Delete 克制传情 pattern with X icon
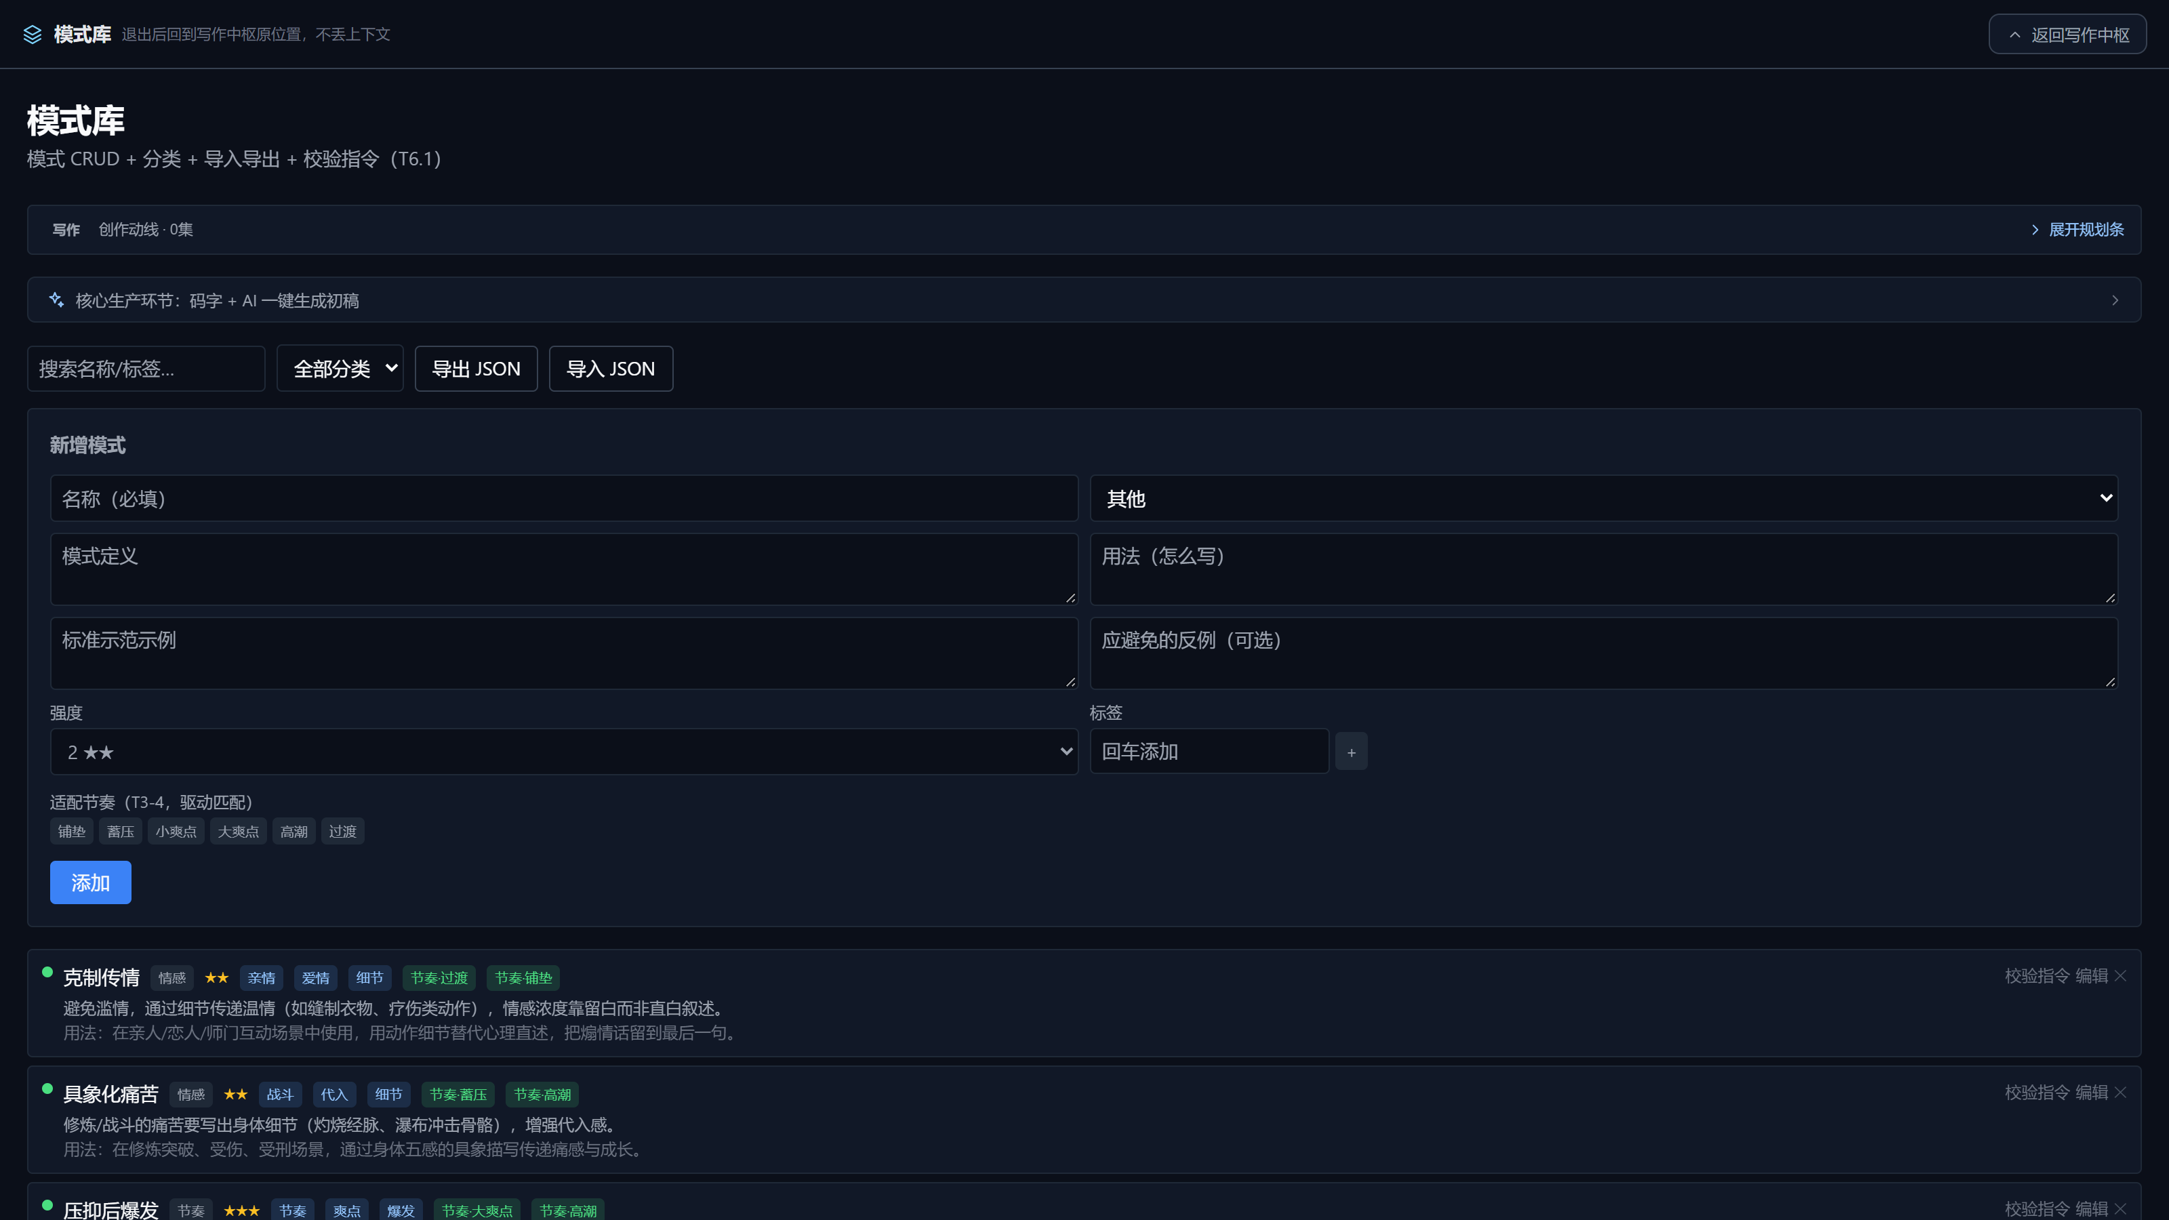The image size is (2169, 1220). (x=2120, y=976)
